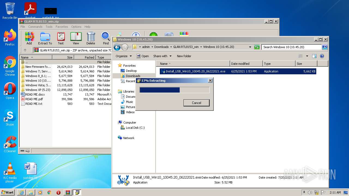Click the Explorer Back arrow button

coord(117,47)
